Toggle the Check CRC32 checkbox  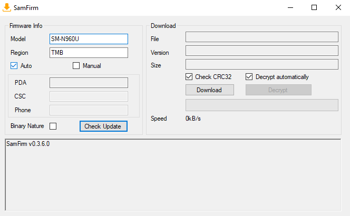pyautogui.click(x=189, y=77)
